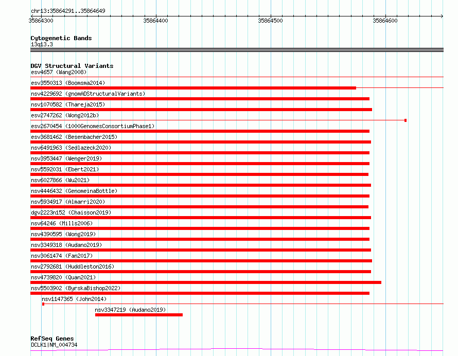Image resolution: width=458 pixels, height=356 pixels.
Task: Open variant esv4657 (Wang2008)
Action: pos(59,72)
